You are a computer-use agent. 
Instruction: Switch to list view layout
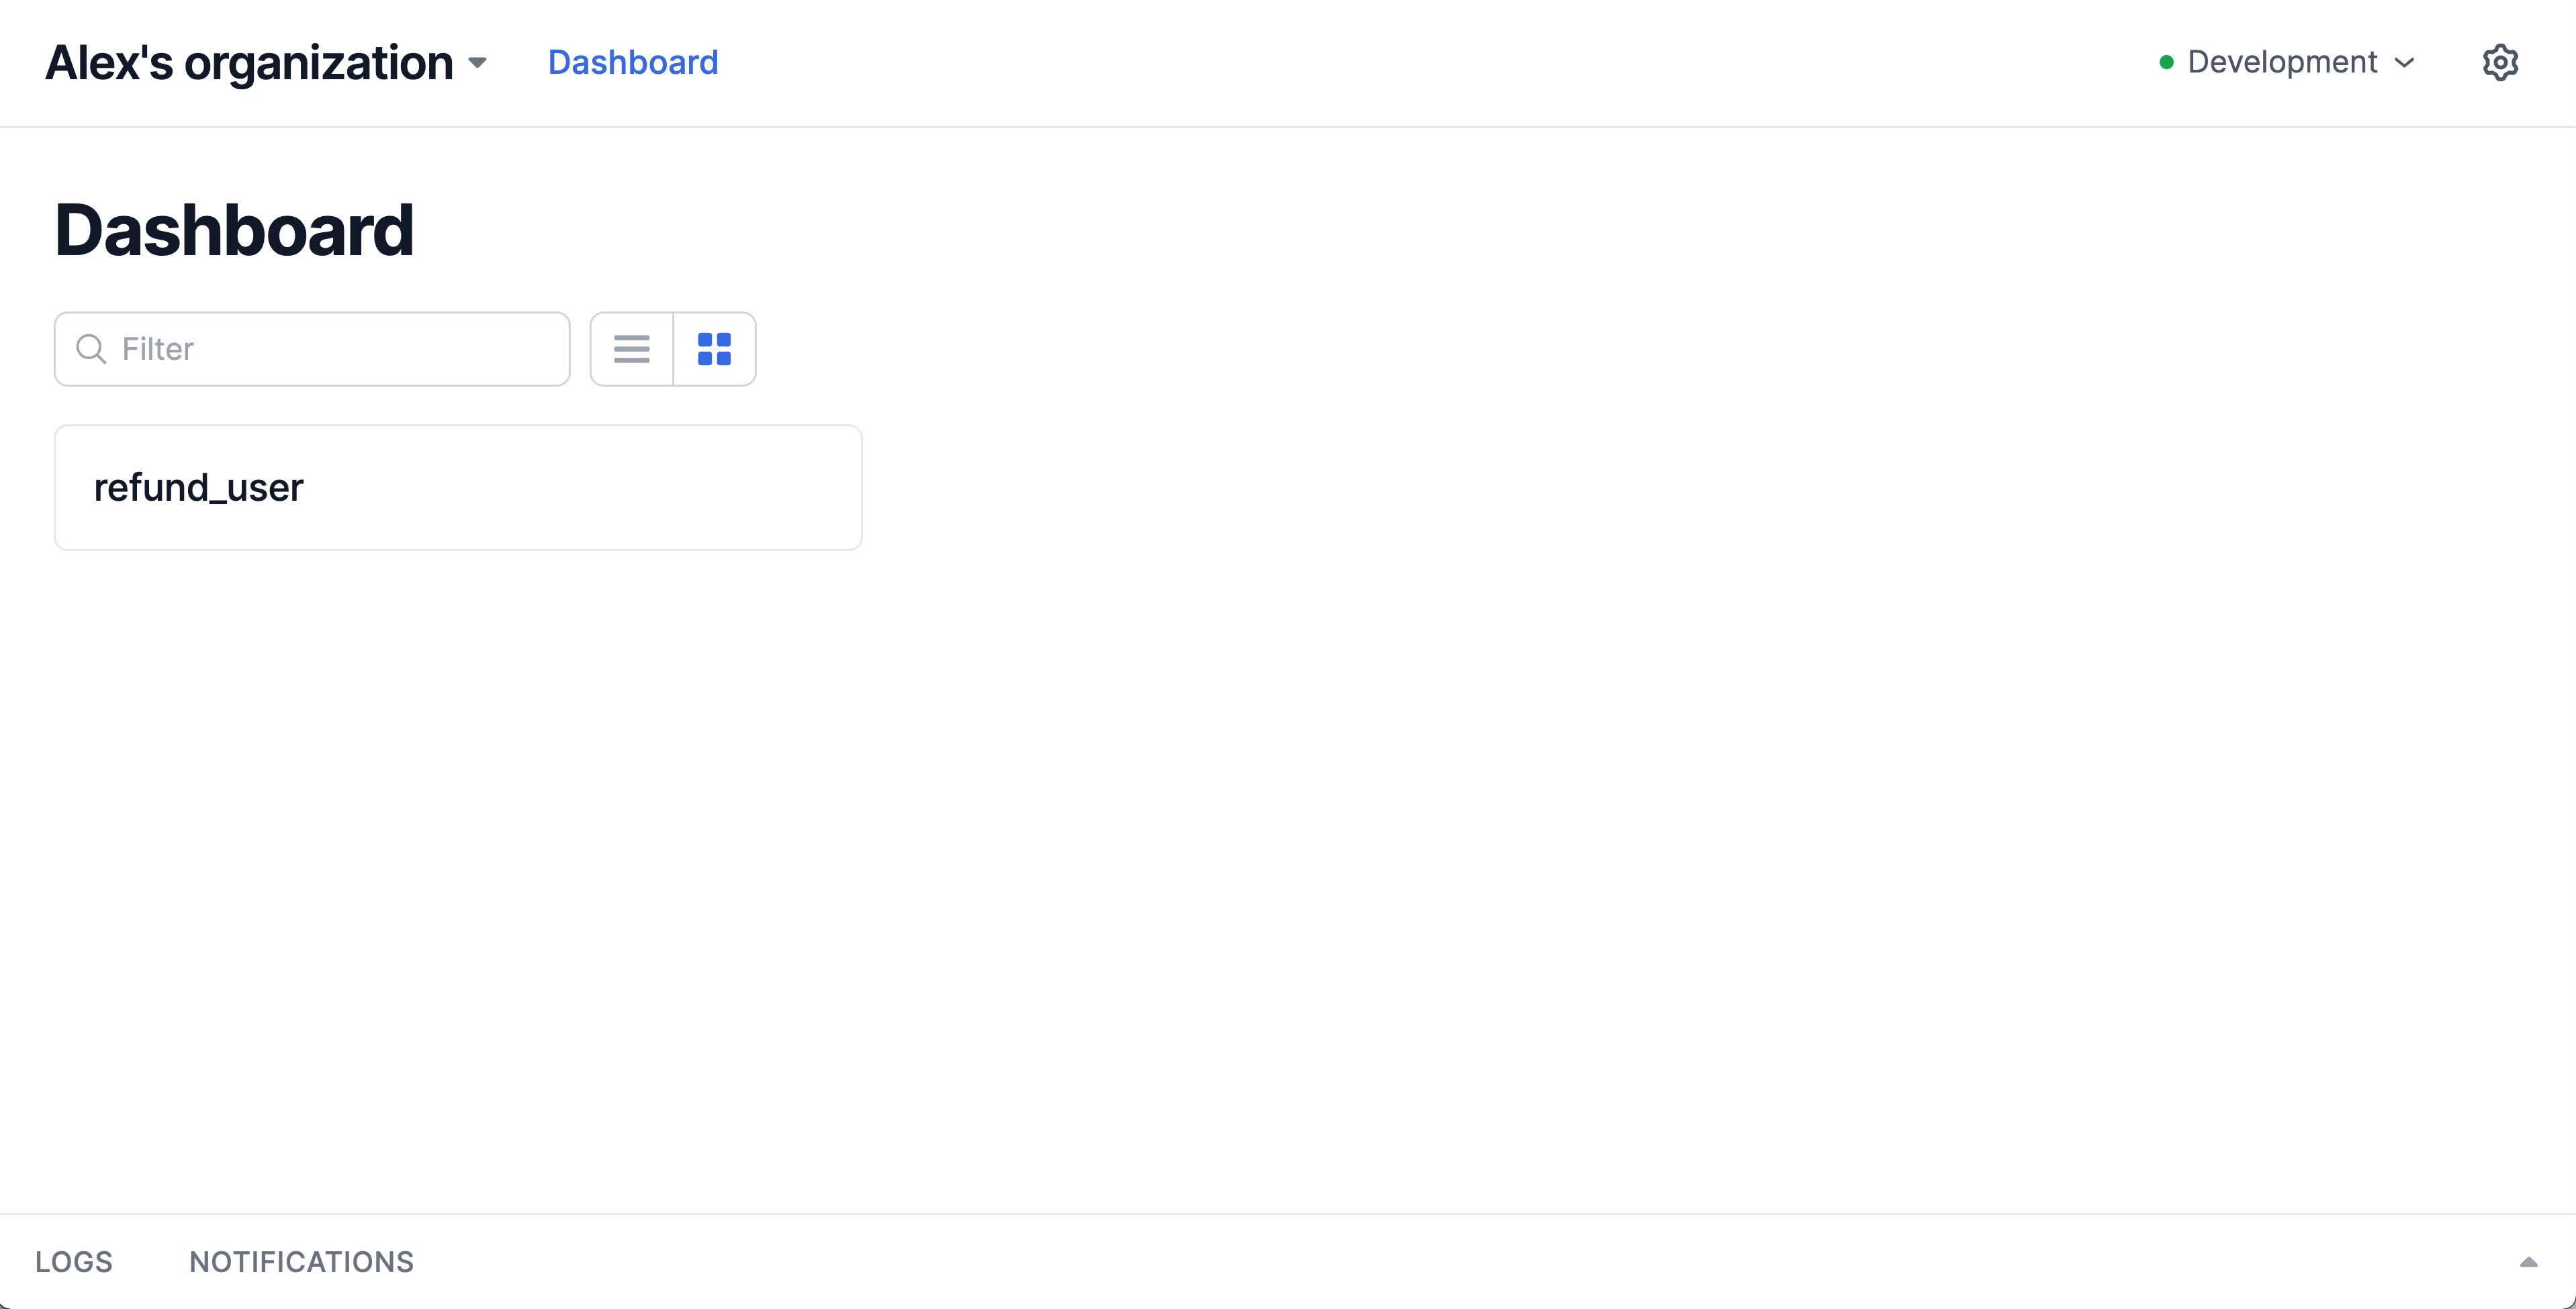[631, 349]
